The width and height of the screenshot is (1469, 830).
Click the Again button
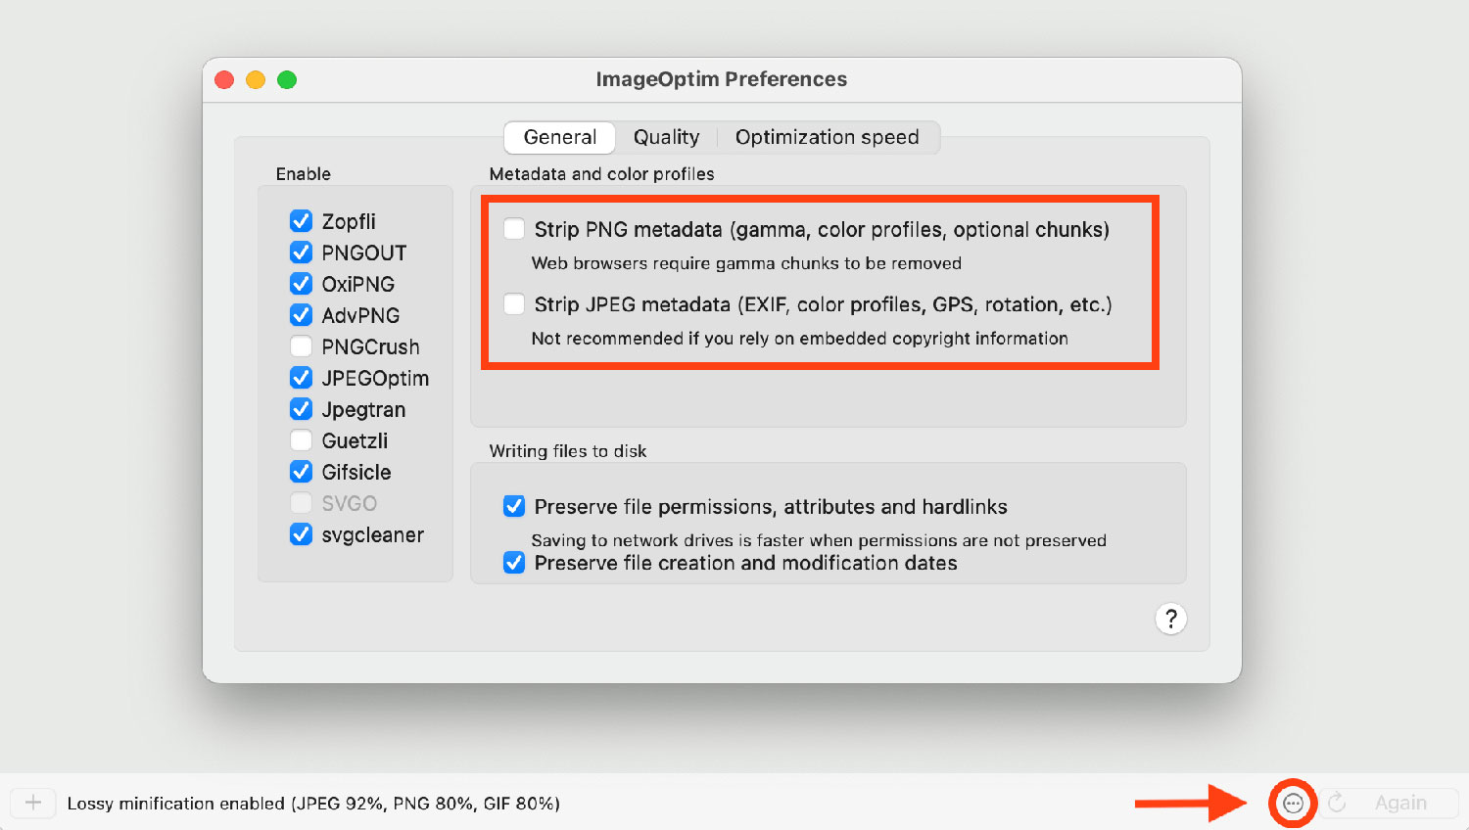click(1389, 804)
